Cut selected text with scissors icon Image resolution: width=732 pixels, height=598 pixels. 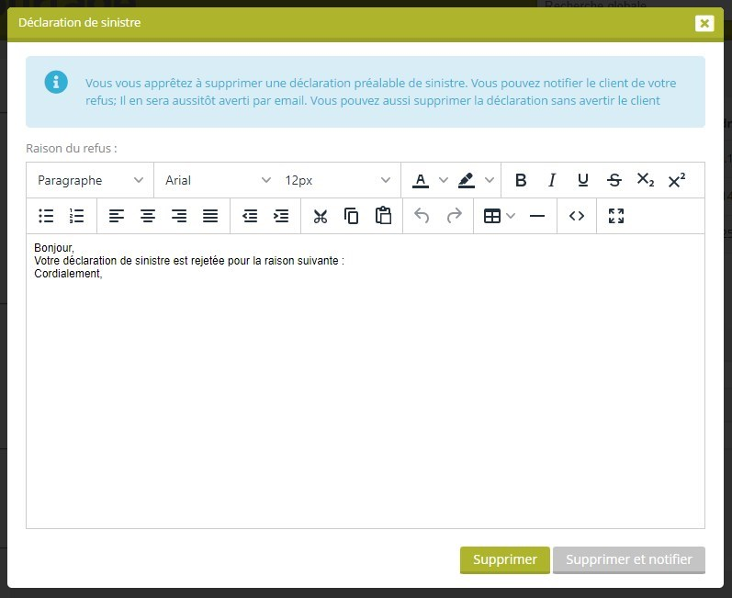320,216
